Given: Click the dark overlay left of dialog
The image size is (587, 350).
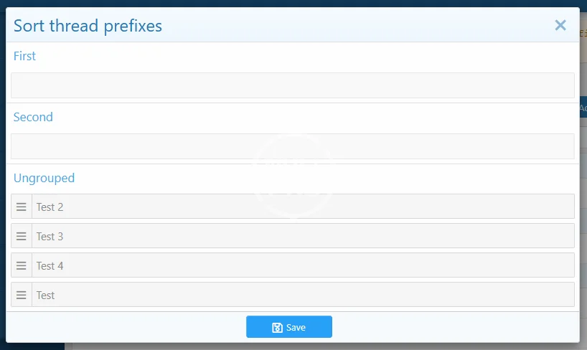Looking at the screenshot, I should 3,179.
